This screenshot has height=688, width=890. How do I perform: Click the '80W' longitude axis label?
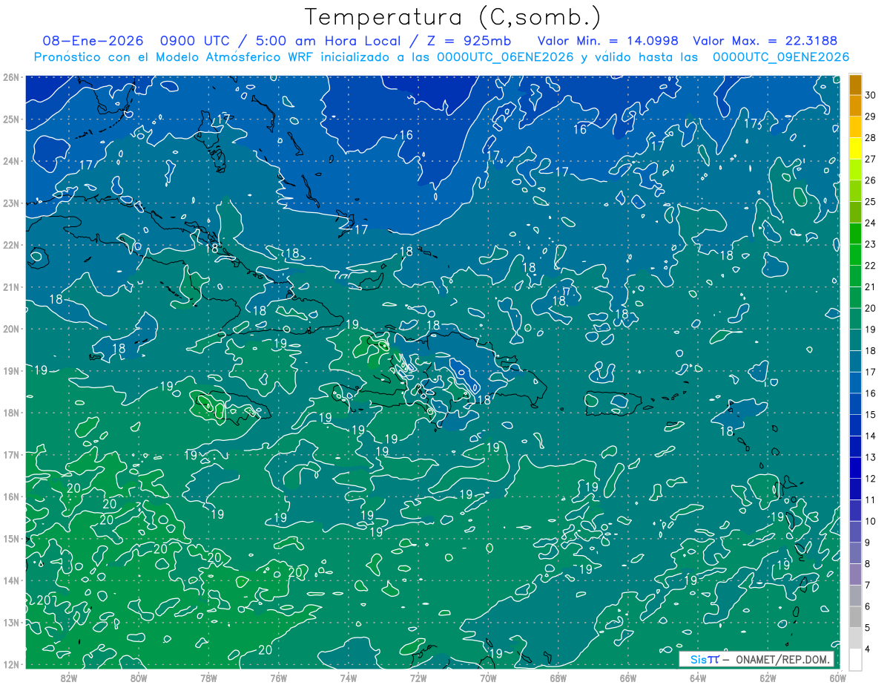[x=139, y=678]
